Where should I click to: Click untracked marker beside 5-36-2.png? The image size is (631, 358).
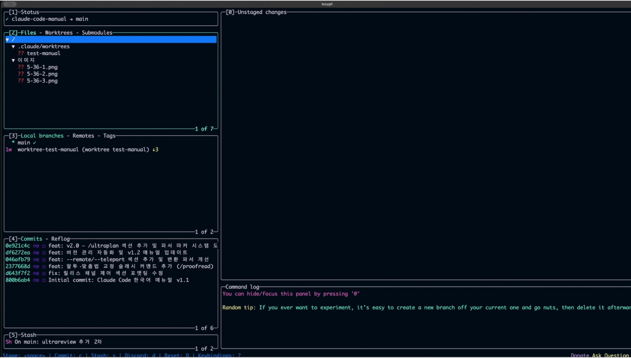tap(21, 74)
